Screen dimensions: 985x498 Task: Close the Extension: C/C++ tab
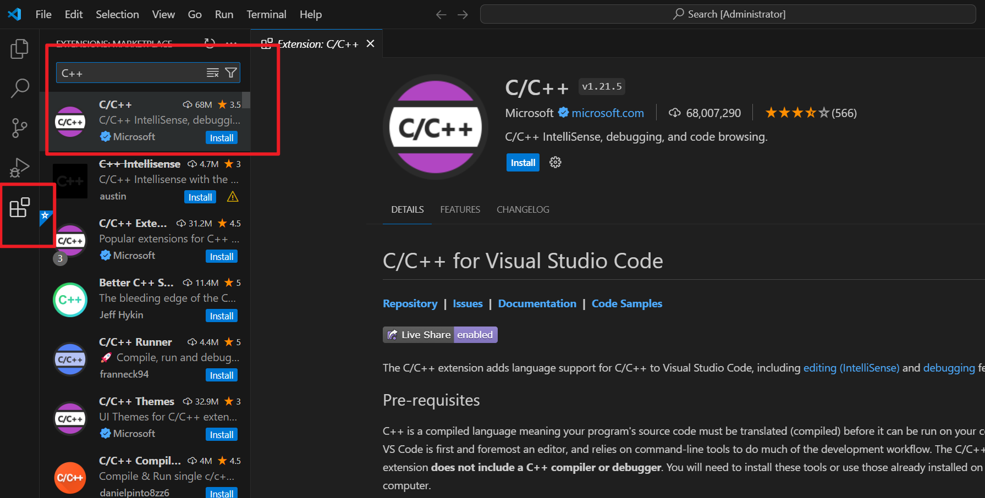[x=371, y=43]
